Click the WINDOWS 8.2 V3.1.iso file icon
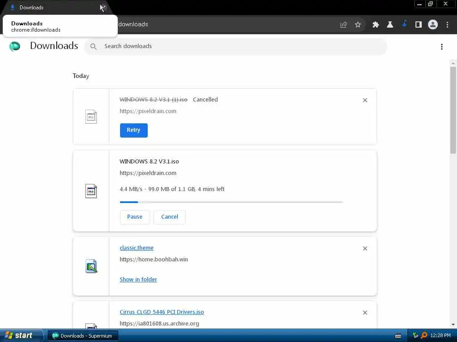 [91, 191]
